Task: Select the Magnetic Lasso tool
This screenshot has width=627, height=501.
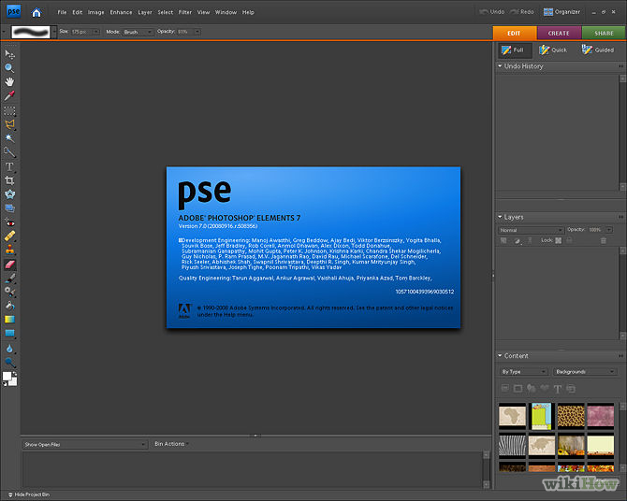Action: click(x=9, y=124)
